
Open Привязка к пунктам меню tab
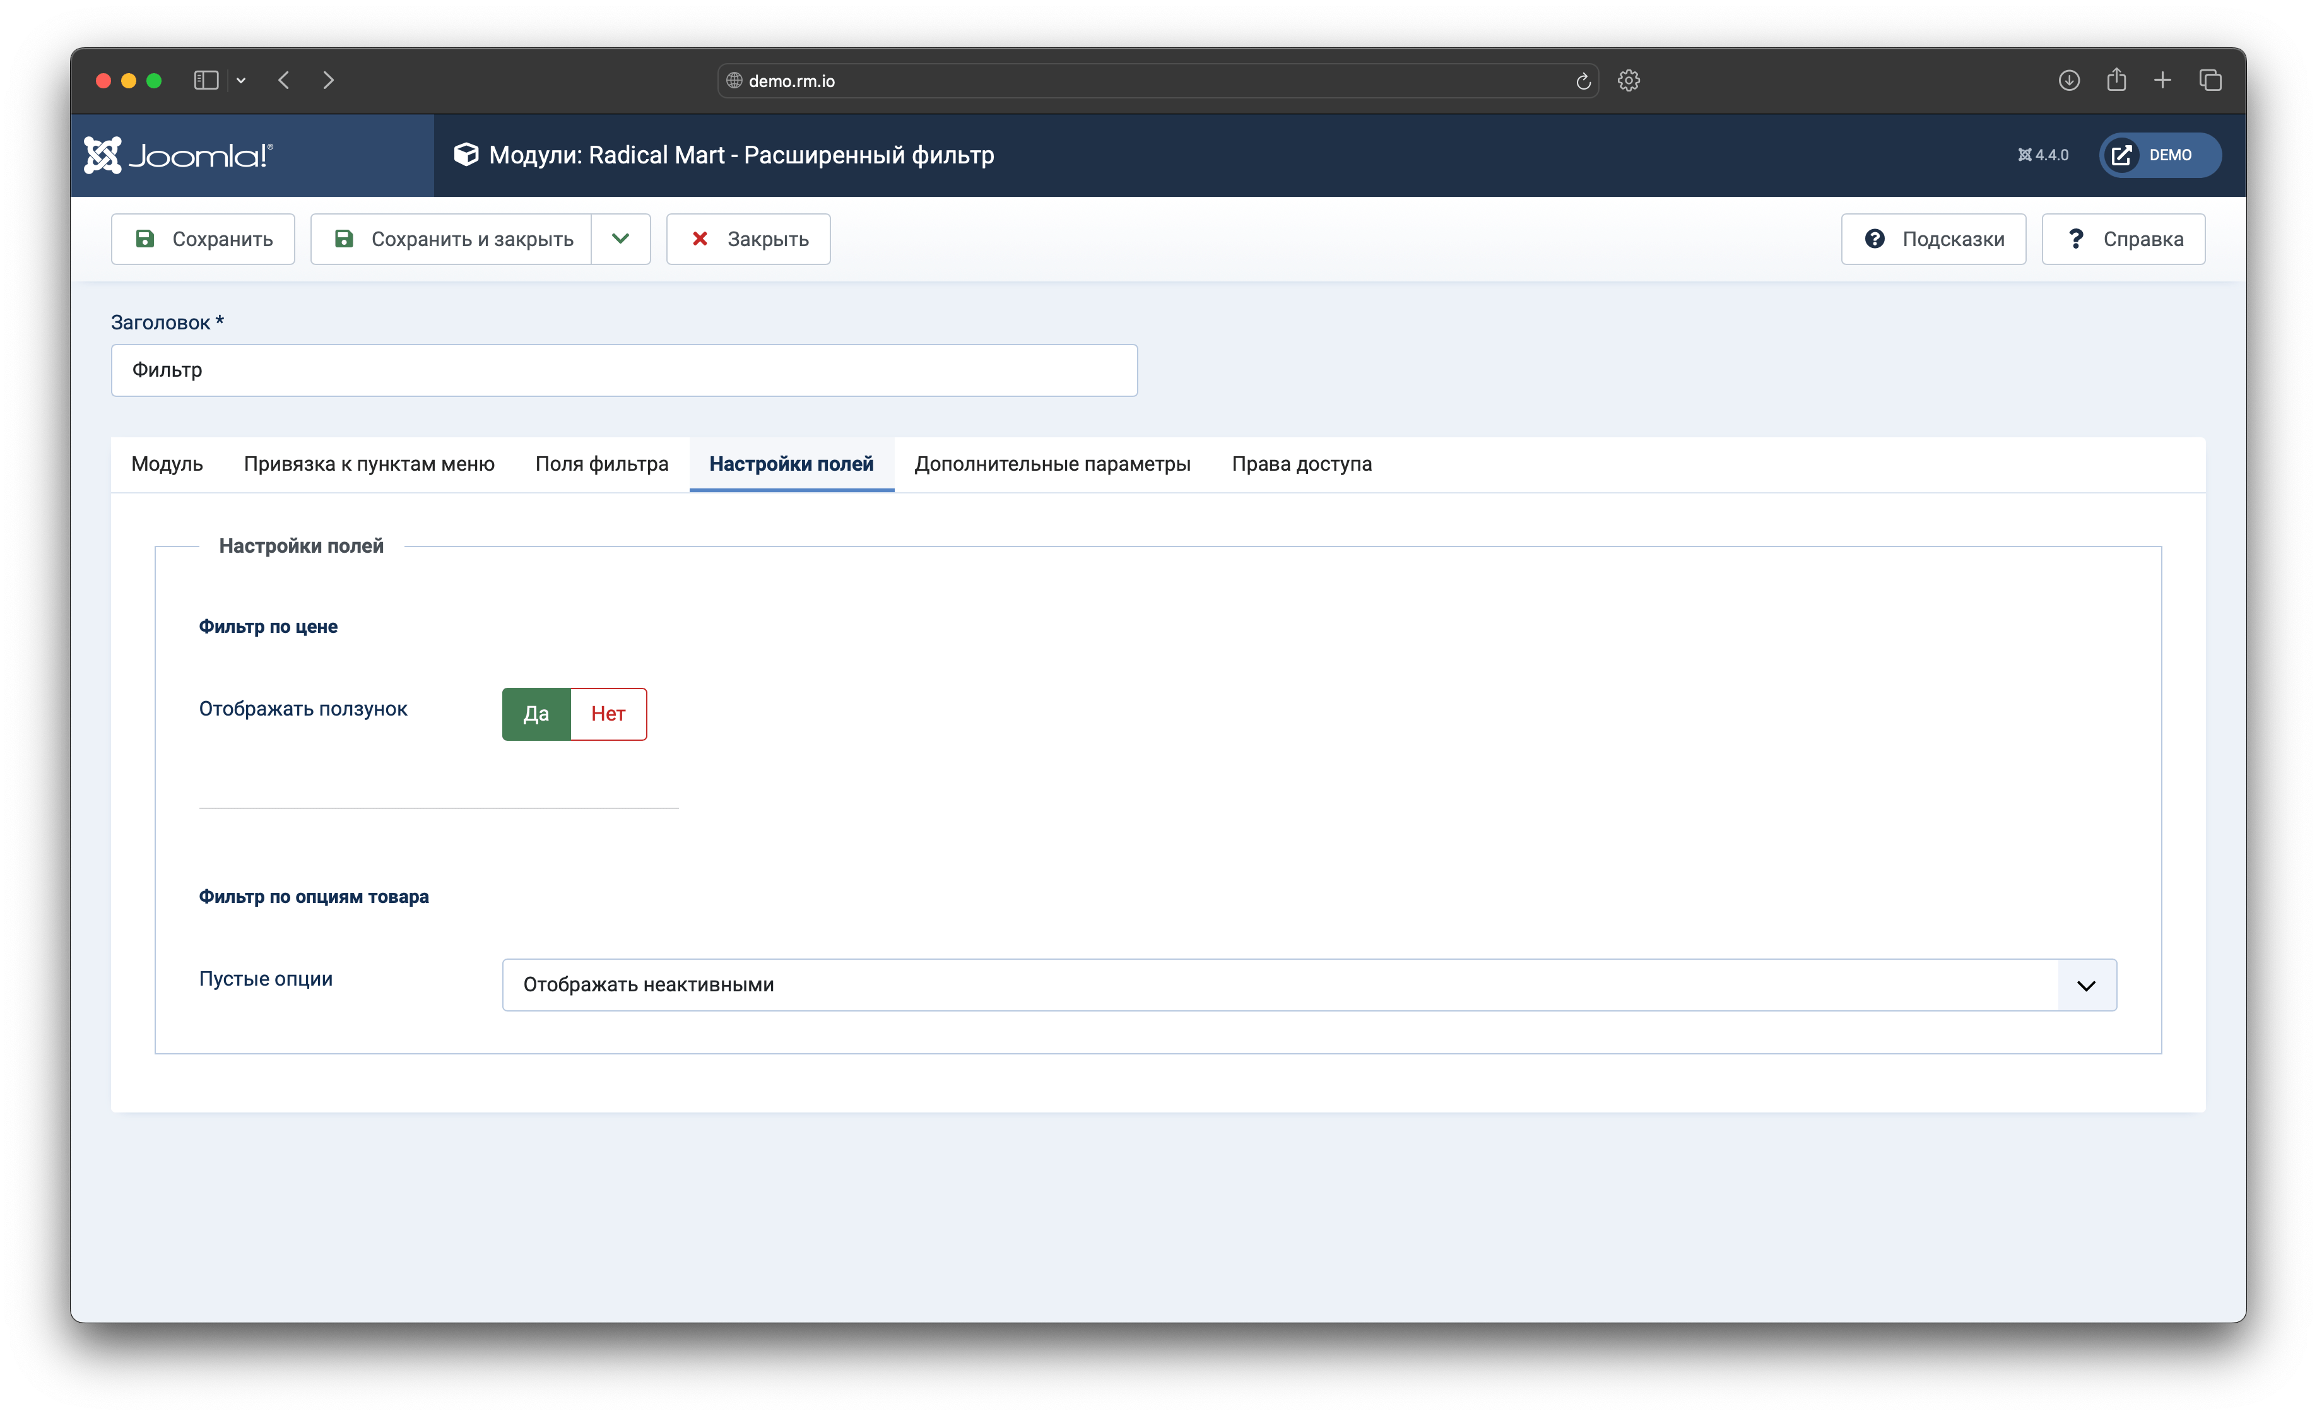tap(370, 464)
